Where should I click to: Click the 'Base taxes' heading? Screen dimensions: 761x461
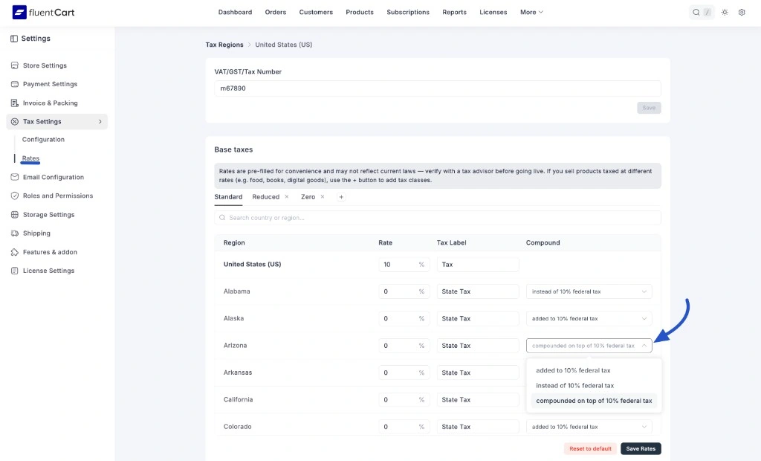233,149
